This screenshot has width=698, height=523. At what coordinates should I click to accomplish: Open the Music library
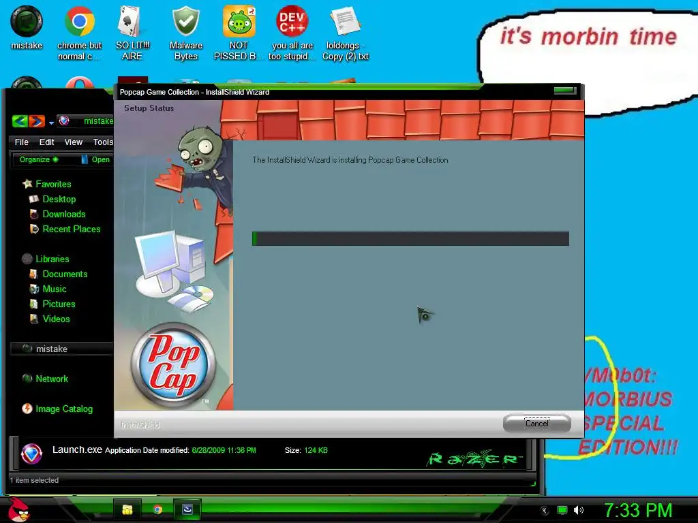coord(55,289)
